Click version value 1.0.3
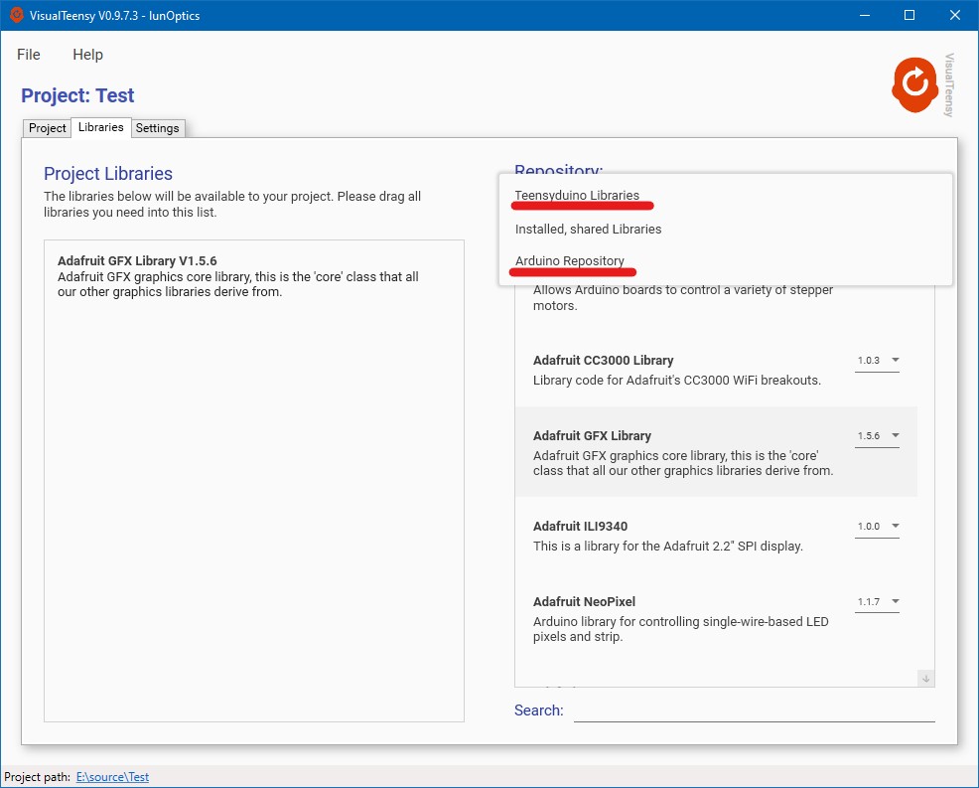 (x=869, y=361)
